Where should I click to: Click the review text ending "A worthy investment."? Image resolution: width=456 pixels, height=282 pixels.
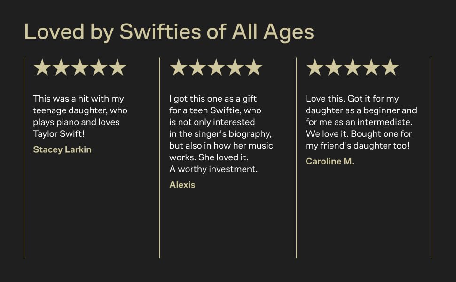tap(221, 134)
